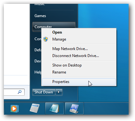Click the UAC shield icon beside Manage
The height and width of the screenshot is (121, 135).
[x=46, y=39]
